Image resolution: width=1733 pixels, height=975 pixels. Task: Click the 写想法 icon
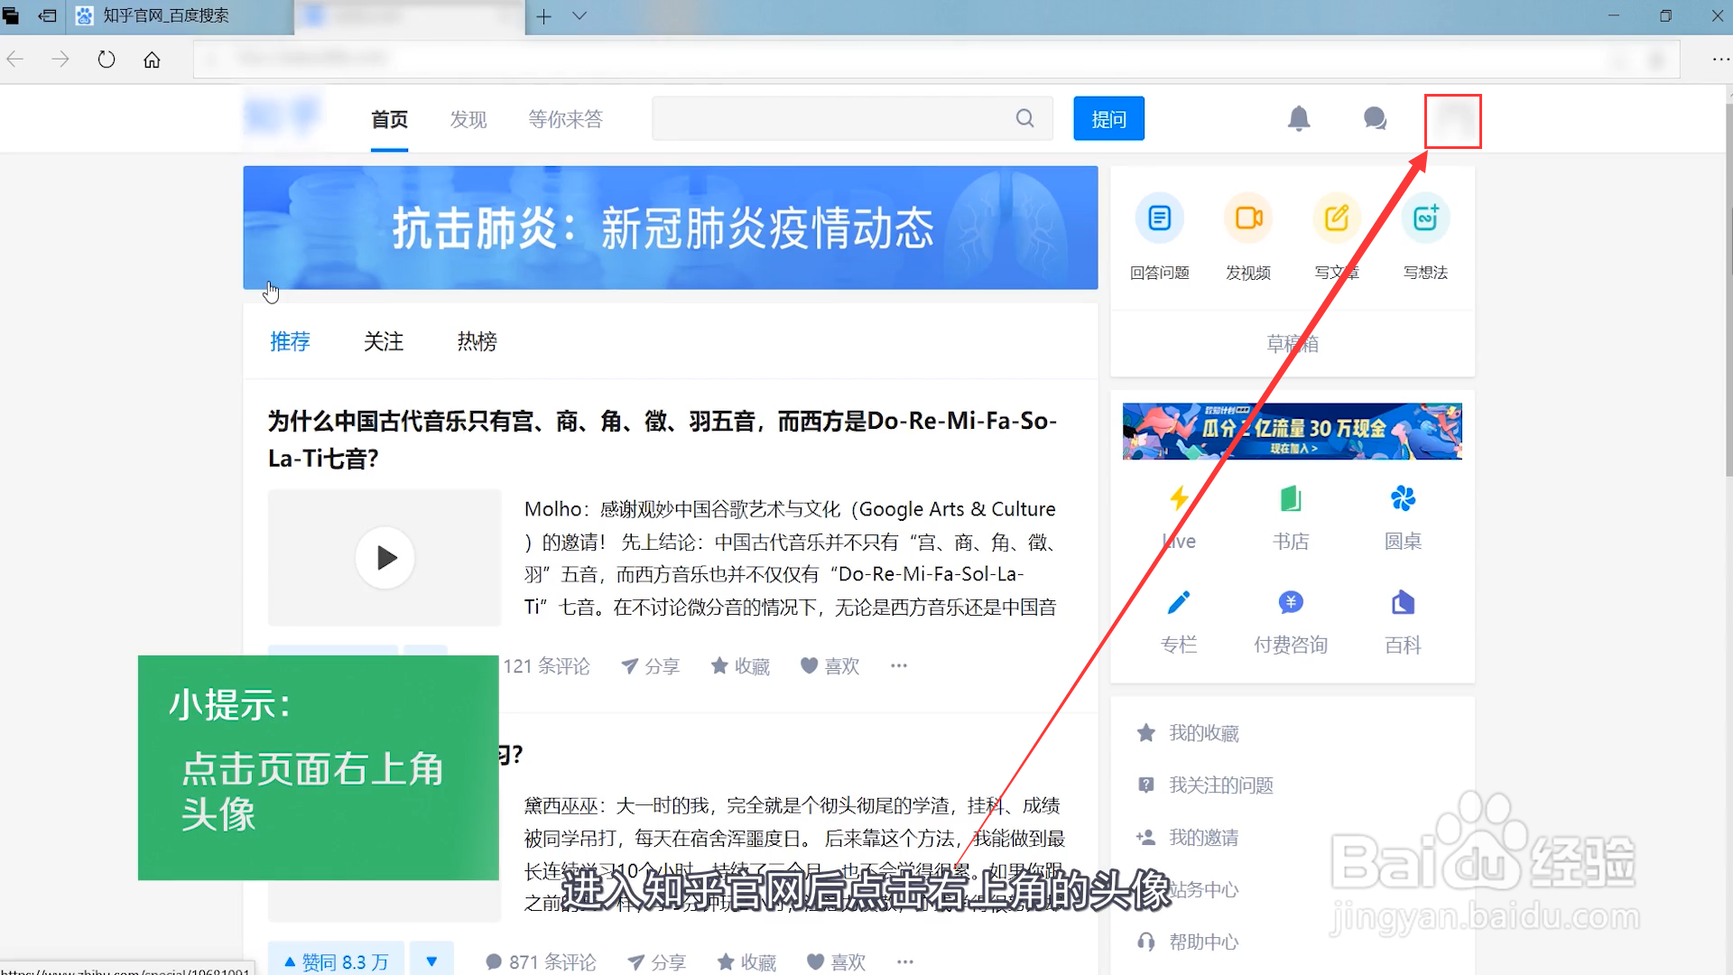coord(1425,218)
